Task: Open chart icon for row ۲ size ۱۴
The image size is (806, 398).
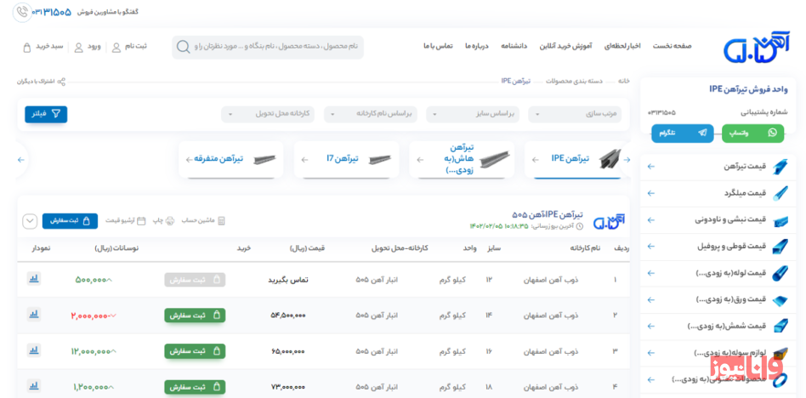Action: click(x=34, y=314)
